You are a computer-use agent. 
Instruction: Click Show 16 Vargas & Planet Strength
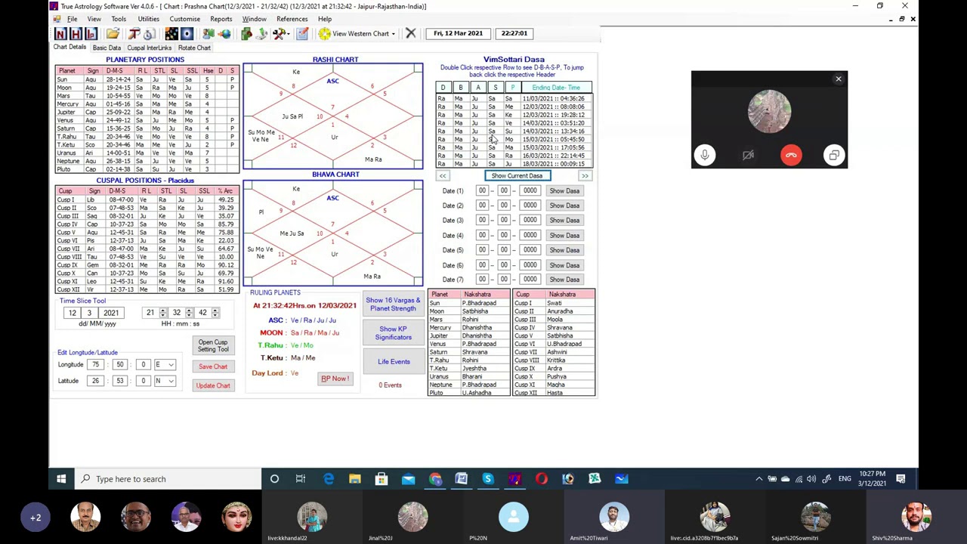point(393,304)
